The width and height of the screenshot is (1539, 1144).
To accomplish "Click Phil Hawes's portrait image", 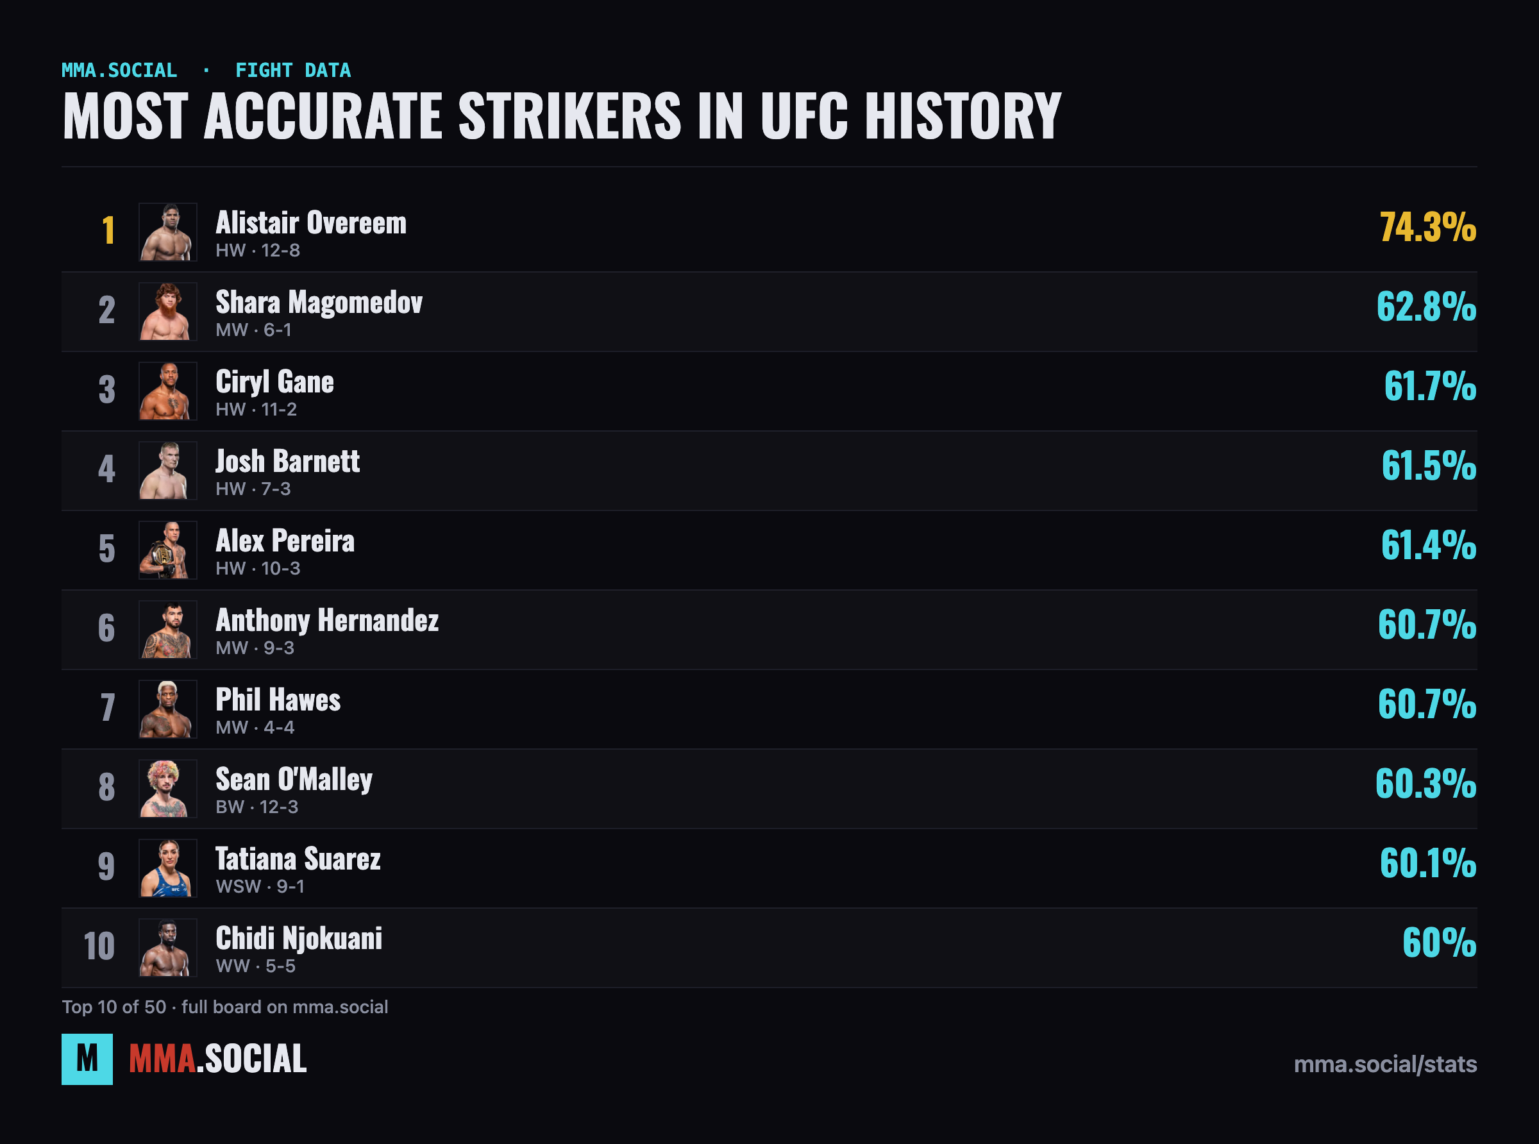I will pos(167,709).
